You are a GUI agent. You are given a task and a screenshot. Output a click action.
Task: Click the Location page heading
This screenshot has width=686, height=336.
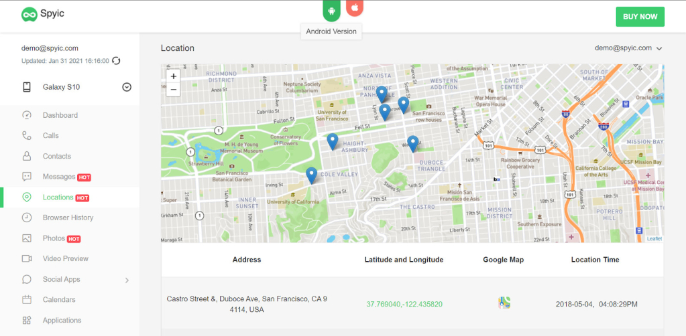(178, 48)
